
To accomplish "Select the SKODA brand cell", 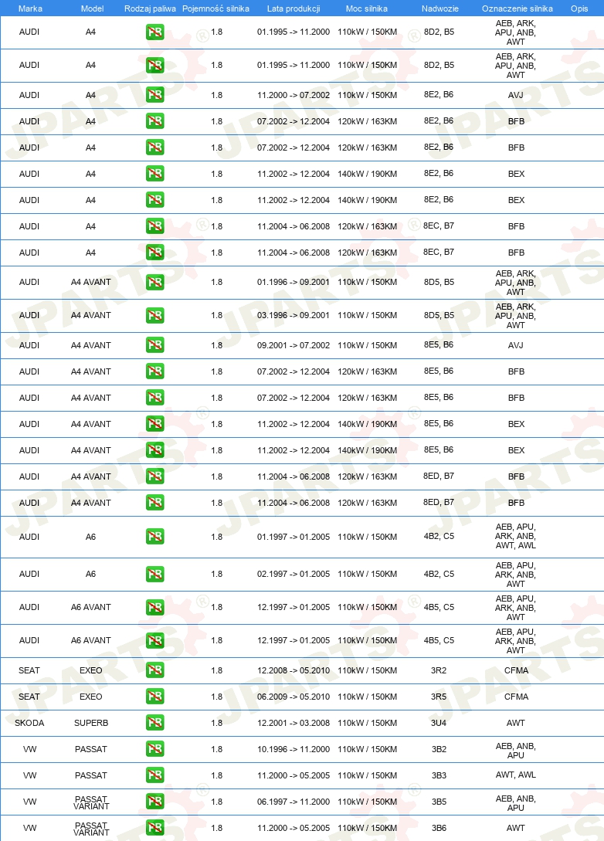I will point(29,723).
